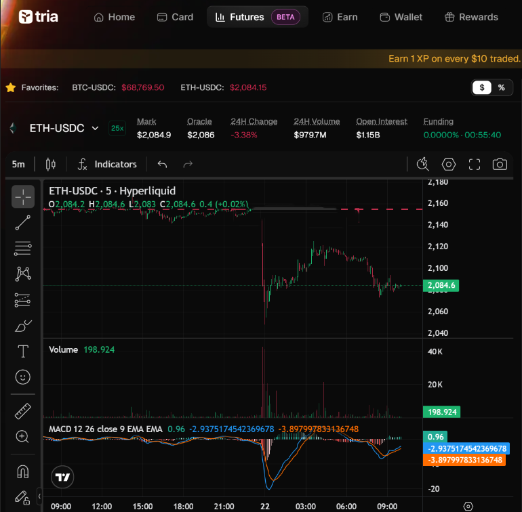522x512 pixels.
Task: Open the Rewards tab
Action: pyautogui.click(x=471, y=17)
